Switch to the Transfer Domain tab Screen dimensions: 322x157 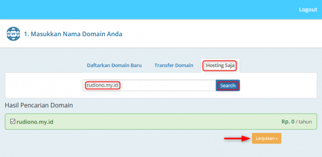[174, 65]
